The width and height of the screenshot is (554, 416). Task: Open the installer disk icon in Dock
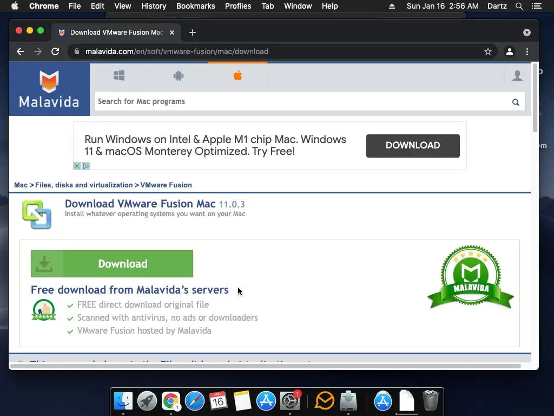[x=348, y=401]
